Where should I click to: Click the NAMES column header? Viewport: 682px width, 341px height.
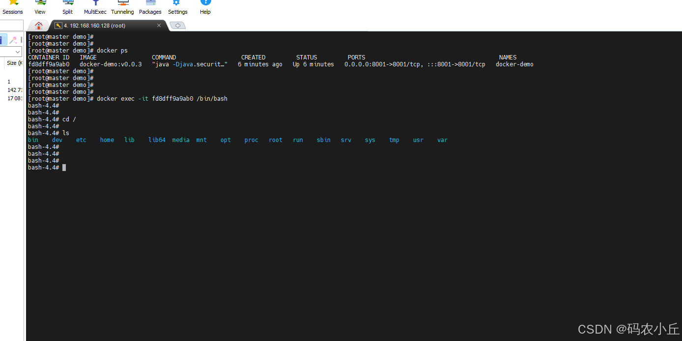508,57
